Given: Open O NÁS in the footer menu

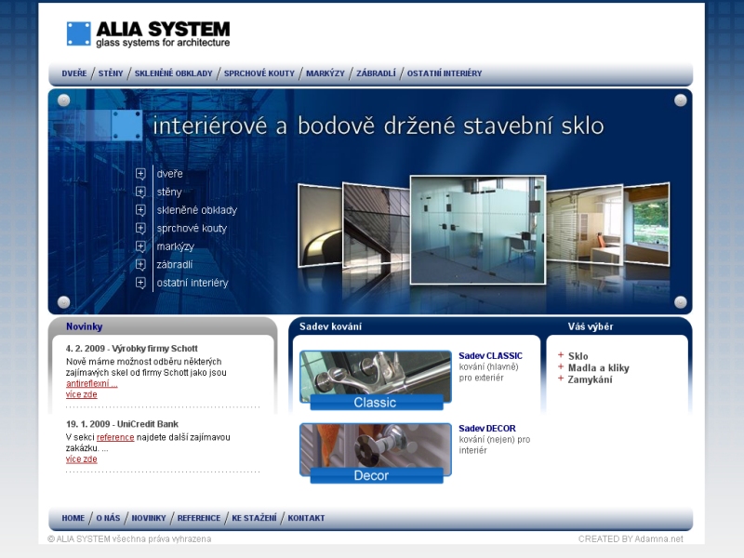Looking at the screenshot, I should (108, 518).
